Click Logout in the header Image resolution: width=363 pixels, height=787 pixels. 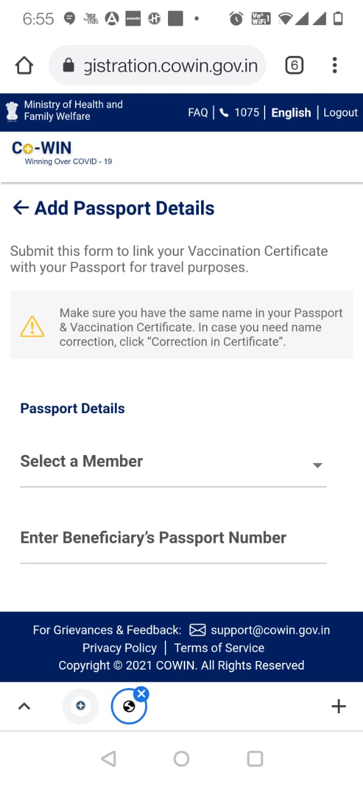340,113
